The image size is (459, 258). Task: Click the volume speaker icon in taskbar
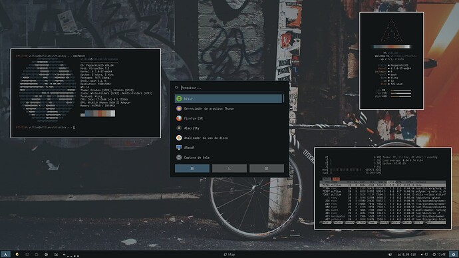tap(422, 255)
